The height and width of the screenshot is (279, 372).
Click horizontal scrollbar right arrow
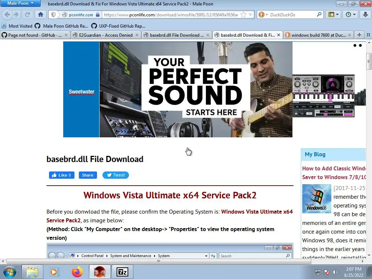point(363,261)
